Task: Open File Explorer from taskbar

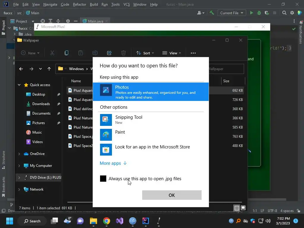Action: pos(94,221)
